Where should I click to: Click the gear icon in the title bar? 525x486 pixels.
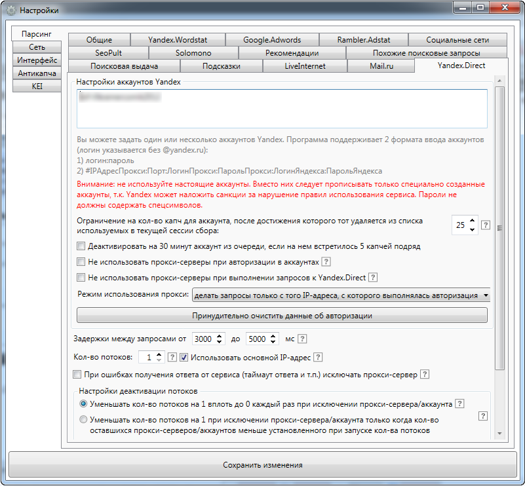11,10
